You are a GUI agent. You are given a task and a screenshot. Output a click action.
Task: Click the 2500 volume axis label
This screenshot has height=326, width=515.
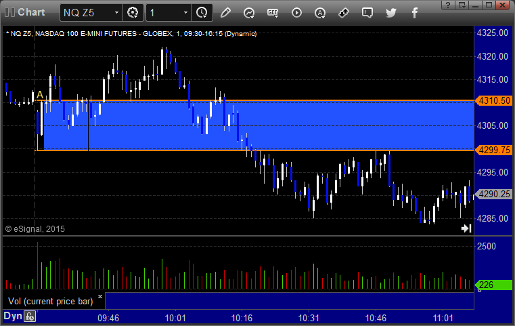click(x=487, y=246)
